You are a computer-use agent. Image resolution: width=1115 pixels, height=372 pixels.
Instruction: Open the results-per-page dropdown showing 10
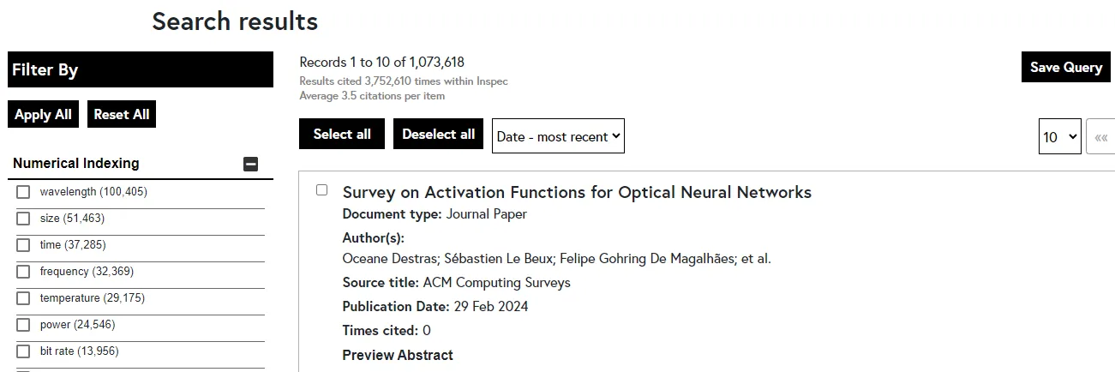1059,137
